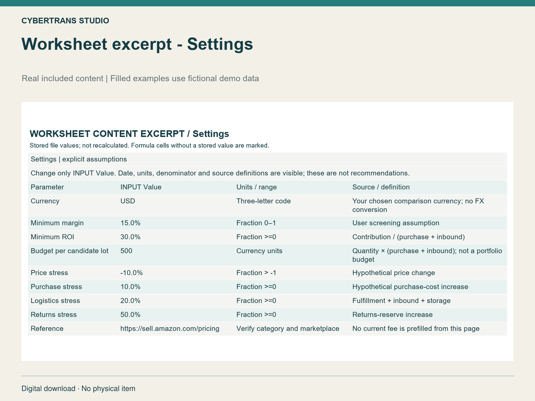Click the 'Returns-reserve increase' definition
Image resolution: width=535 pixels, height=401 pixels.
point(393,315)
